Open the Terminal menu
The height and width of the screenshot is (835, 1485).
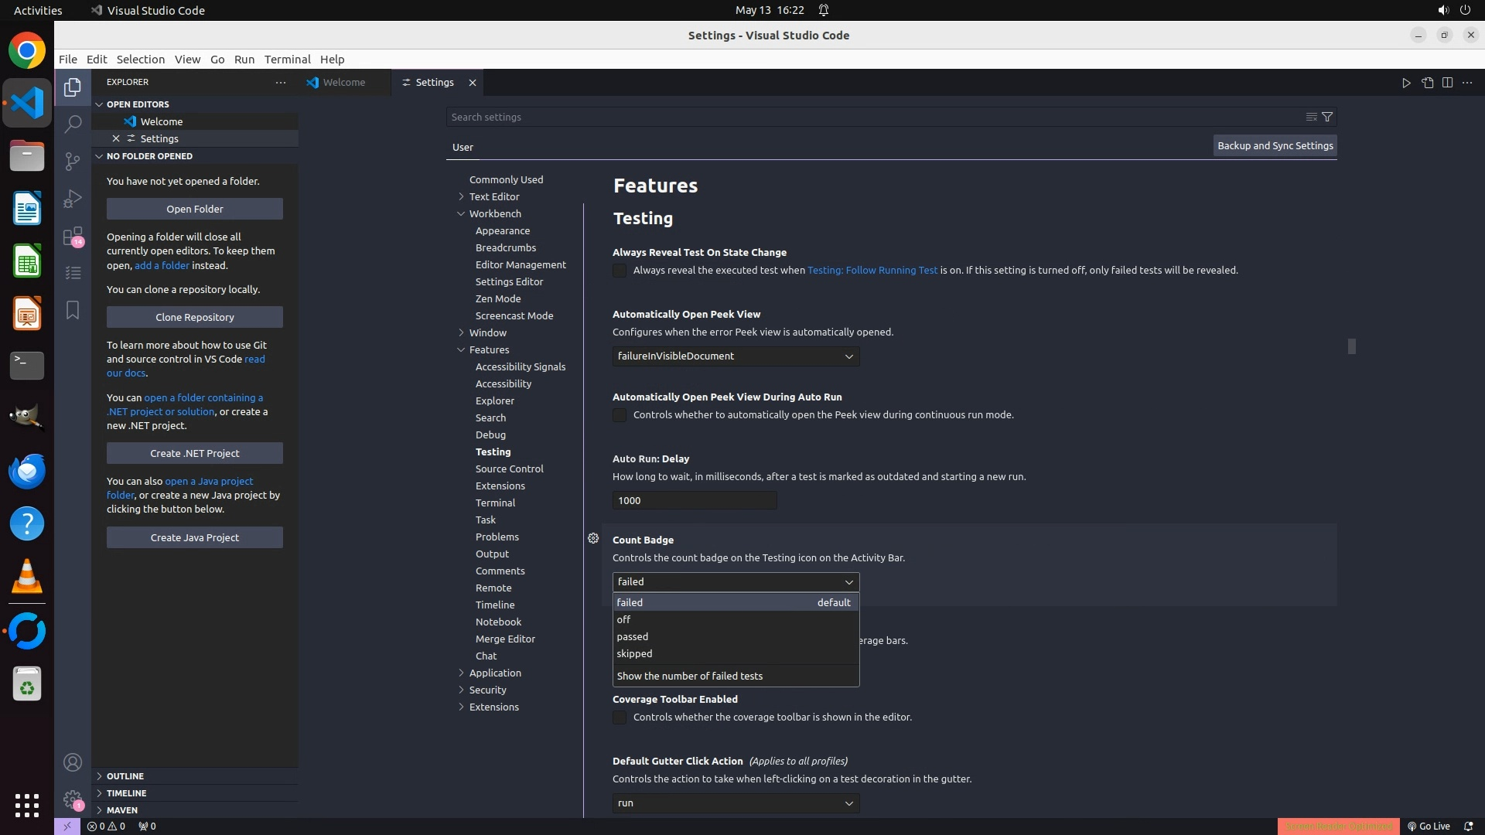[x=287, y=60]
